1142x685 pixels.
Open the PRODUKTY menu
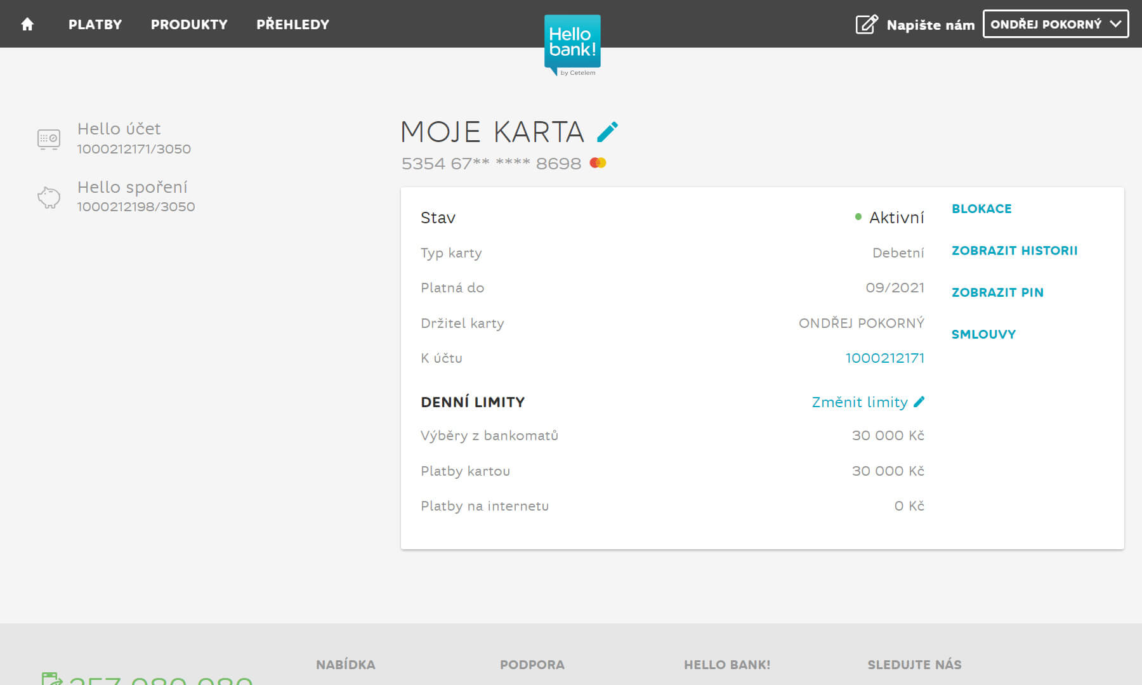click(189, 24)
